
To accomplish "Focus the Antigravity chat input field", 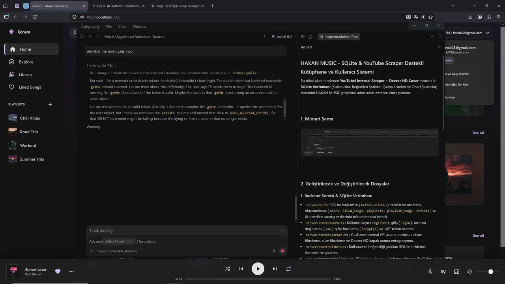I will coord(187,241).
